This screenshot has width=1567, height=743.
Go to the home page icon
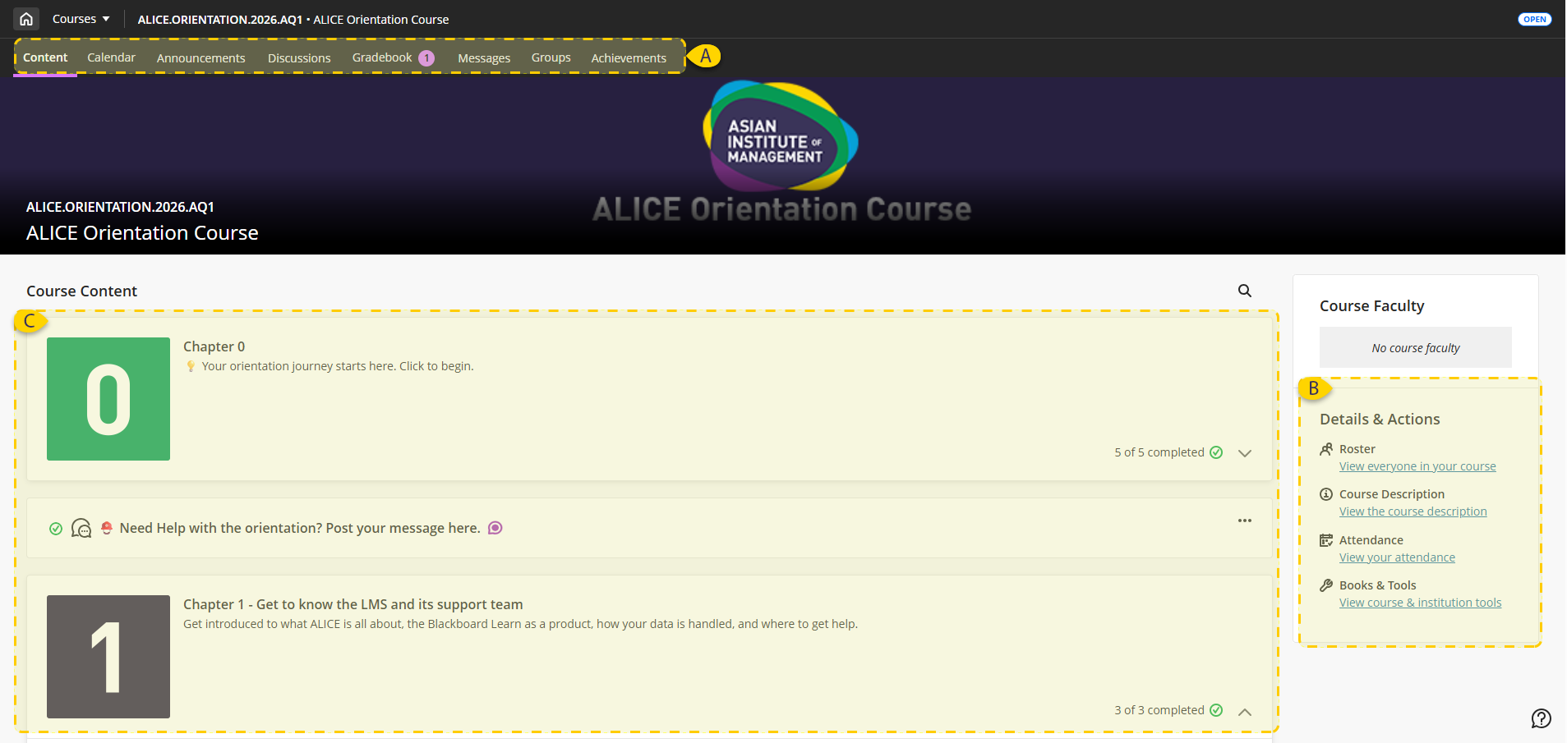[26, 19]
